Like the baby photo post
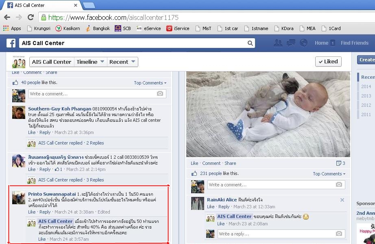Image resolution: width=375 pixels, height=244 pixels. coord(194,163)
